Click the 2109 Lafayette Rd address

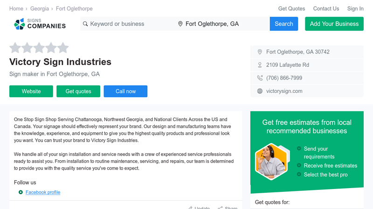point(288,65)
